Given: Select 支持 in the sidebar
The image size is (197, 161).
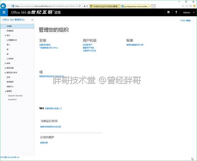Looking at the screenshot, I should tap(9, 77).
